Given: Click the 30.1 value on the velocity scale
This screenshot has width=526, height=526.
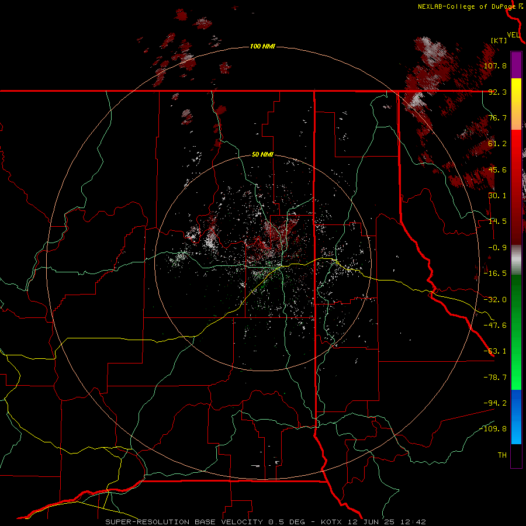Looking at the screenshot, I should [497, 196].
